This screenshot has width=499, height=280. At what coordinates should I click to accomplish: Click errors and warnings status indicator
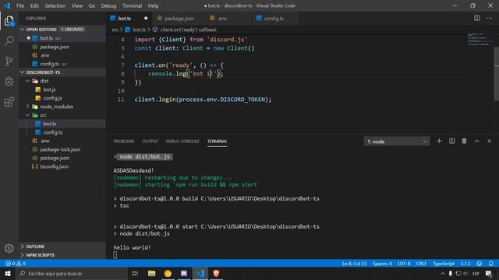pyautogui.click(x=16, y=264)
